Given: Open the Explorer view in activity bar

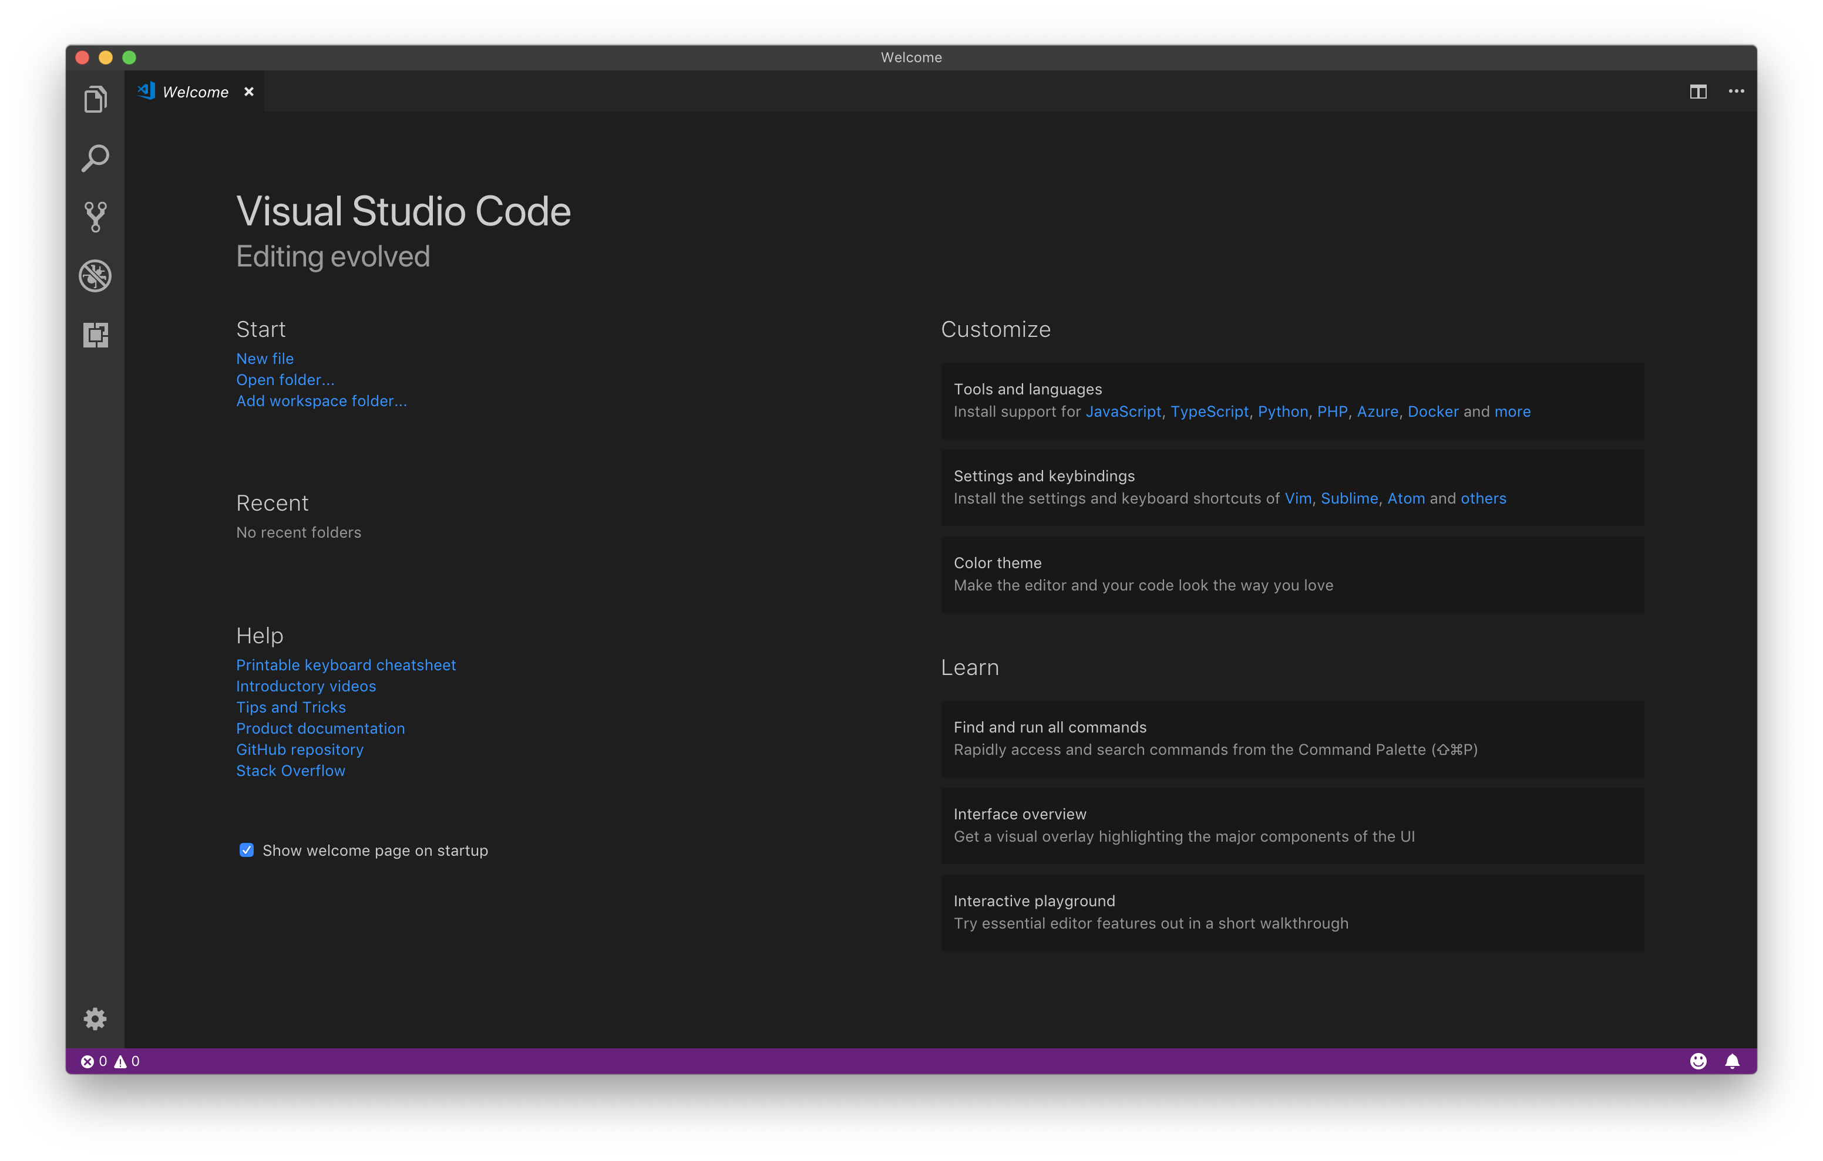Looking at the screenshot, I should pyautogui.click(x=95, y=99).
